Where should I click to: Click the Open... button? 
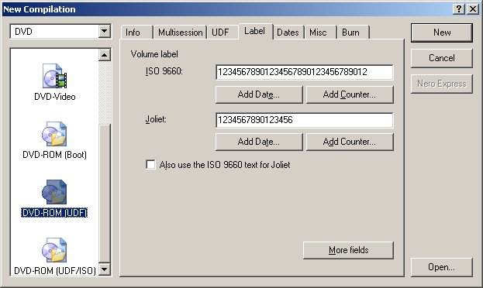tap(442, 267)
